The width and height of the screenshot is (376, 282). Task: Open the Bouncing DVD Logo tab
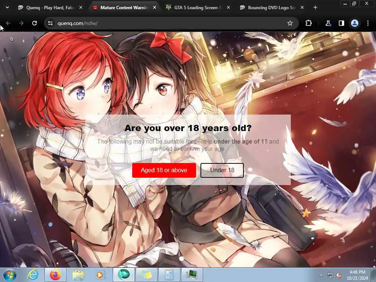coord(272,8)
